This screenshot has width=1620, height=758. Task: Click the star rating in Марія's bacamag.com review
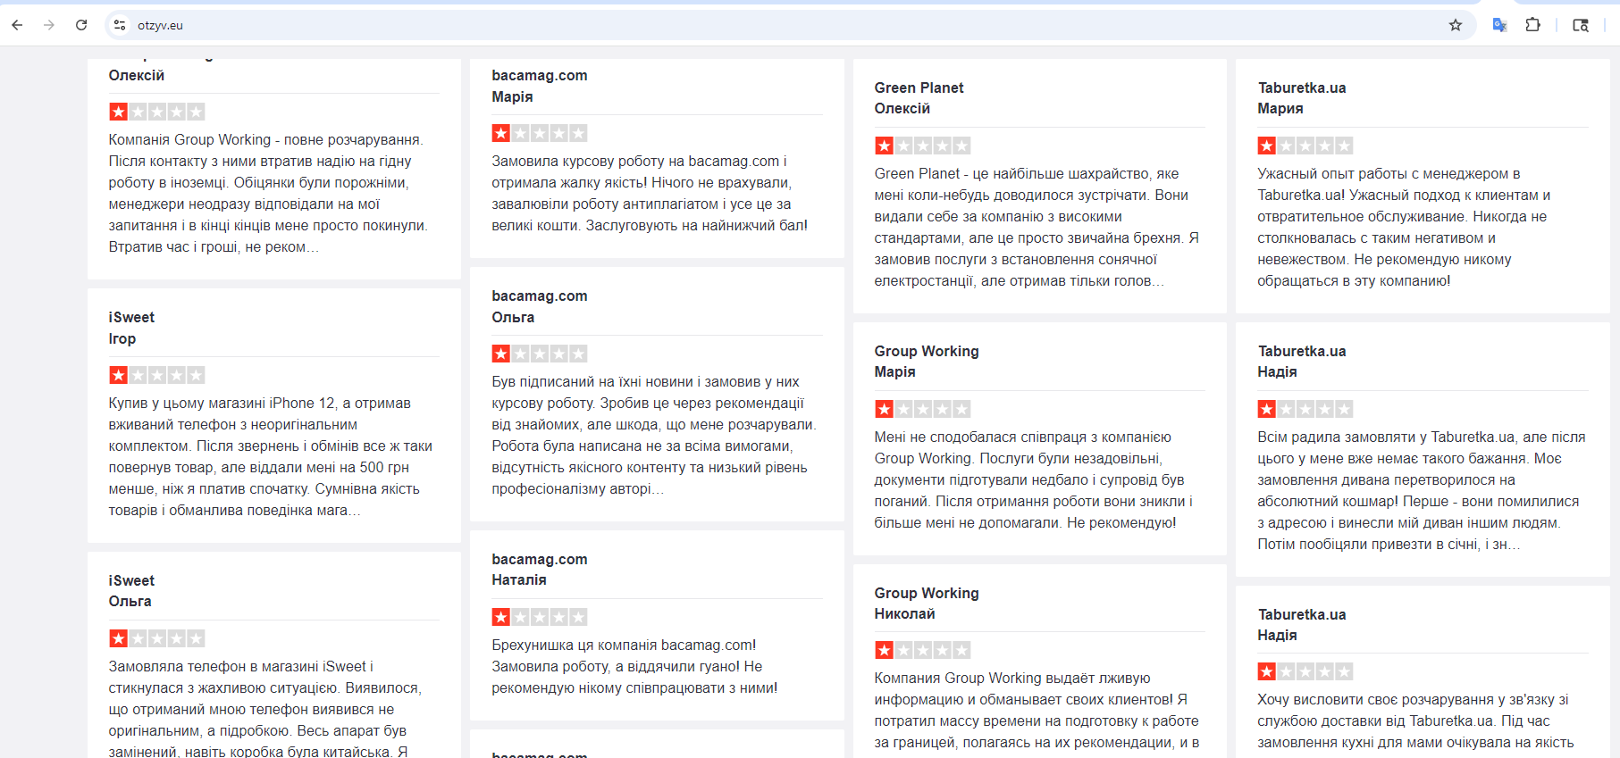(540, 133)
